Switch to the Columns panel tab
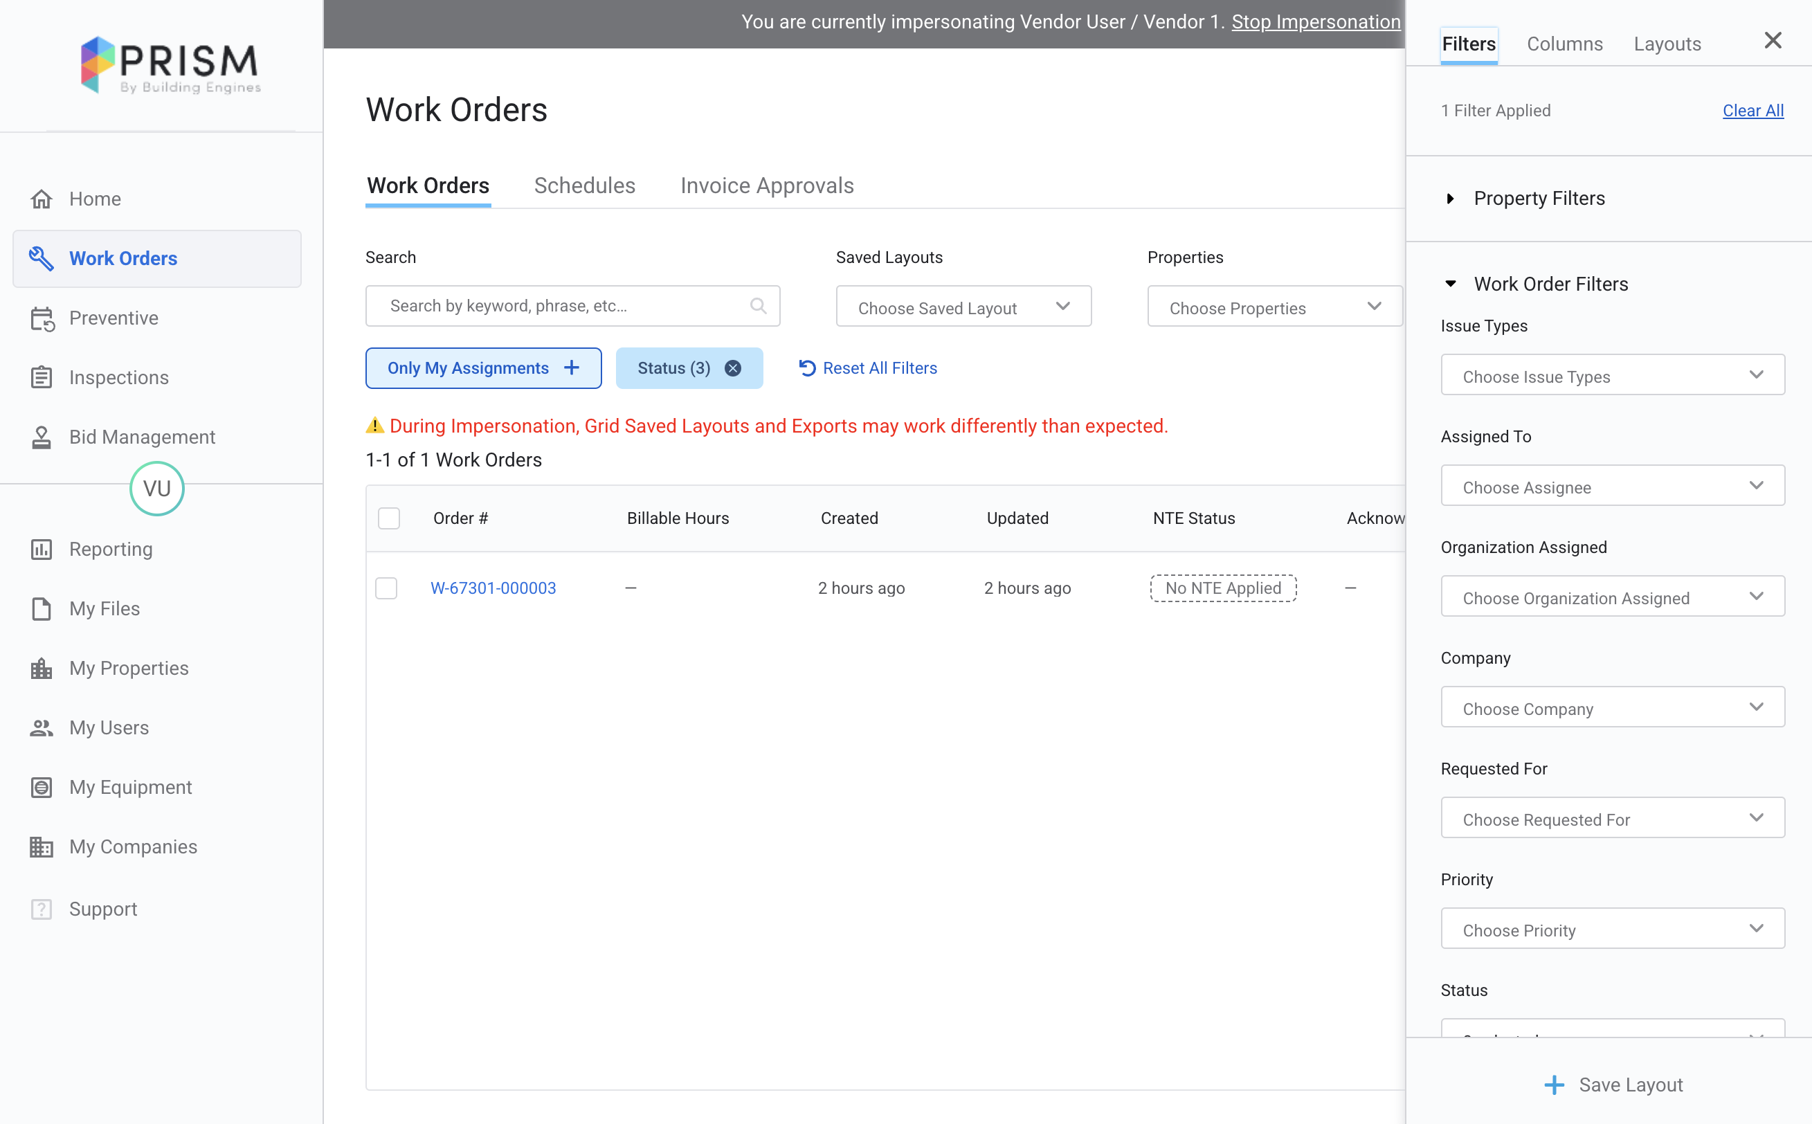The height and width of the screenshot is (1124, 1812). click(x=1564, y=44)
